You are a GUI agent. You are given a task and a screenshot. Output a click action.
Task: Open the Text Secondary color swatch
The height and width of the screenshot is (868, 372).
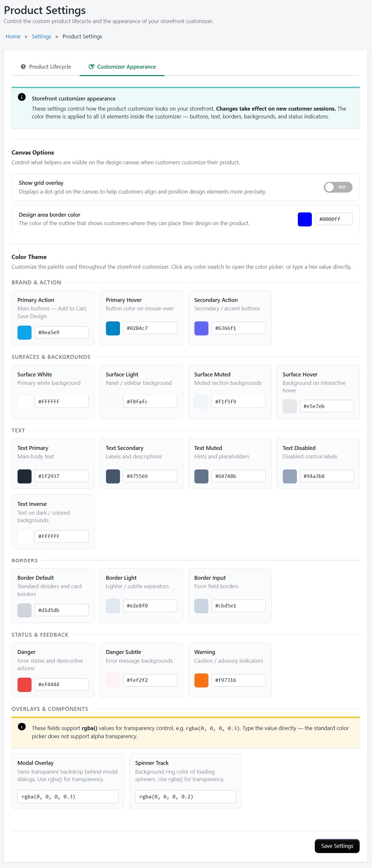point(113,476)
